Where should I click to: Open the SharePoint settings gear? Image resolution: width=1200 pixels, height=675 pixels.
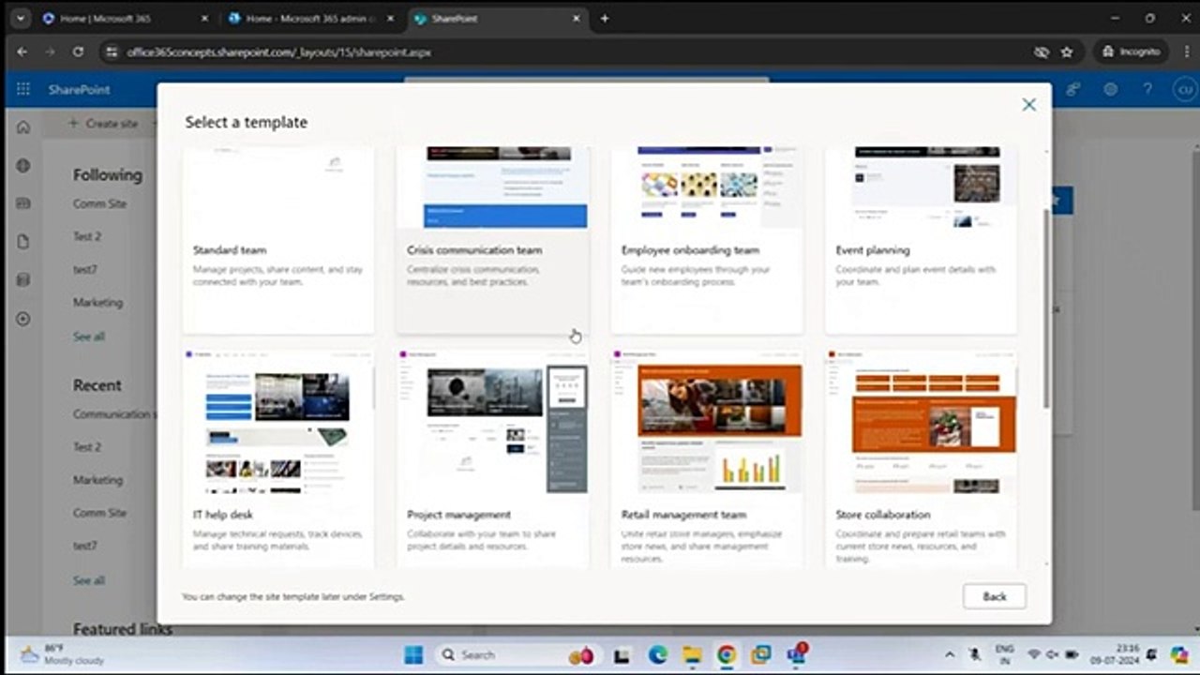pos(1110,89)
